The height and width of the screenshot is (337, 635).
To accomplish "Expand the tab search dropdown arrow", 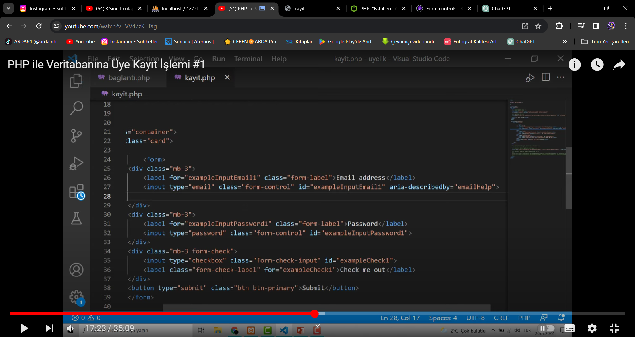I will [x=8, y=8].
